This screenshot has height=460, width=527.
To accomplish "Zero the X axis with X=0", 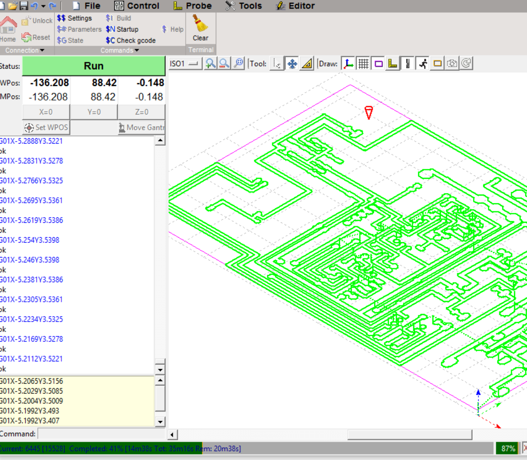I will coord(46,112).
